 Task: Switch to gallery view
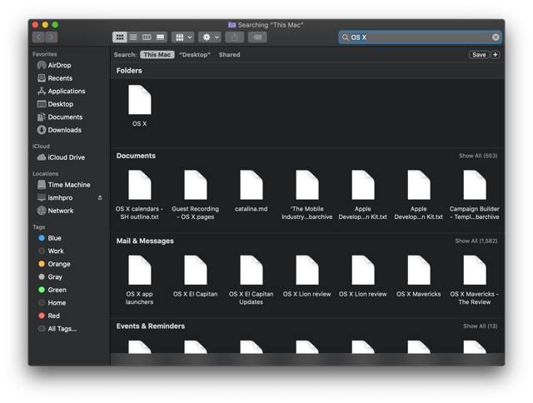point(160,37)
